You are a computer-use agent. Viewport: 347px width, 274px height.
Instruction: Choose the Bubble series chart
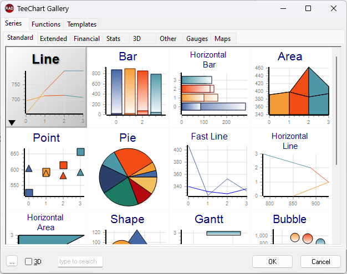click(x=291, y=227)
